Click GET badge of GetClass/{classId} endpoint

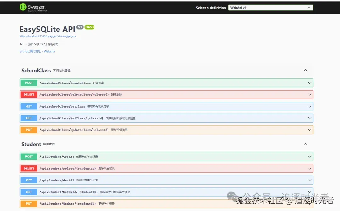point(29,118)
